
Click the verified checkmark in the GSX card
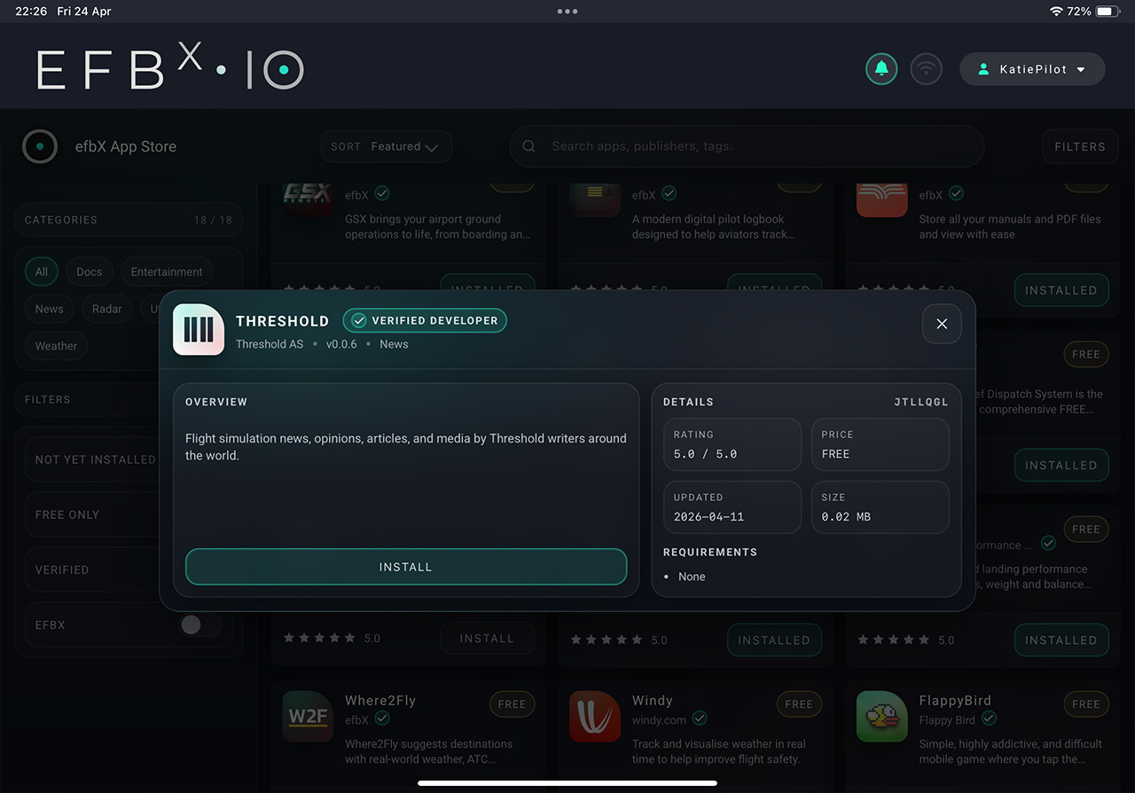coord(382,193)
